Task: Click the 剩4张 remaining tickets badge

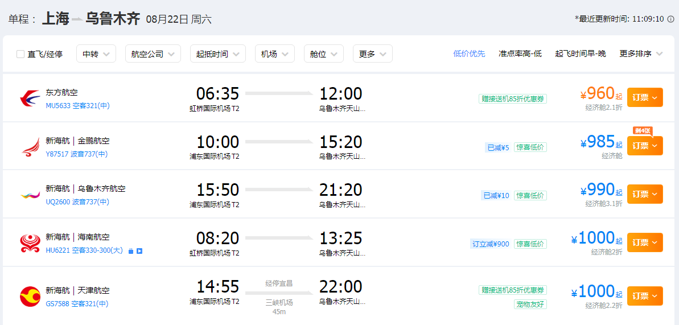Action: (642, 130)
